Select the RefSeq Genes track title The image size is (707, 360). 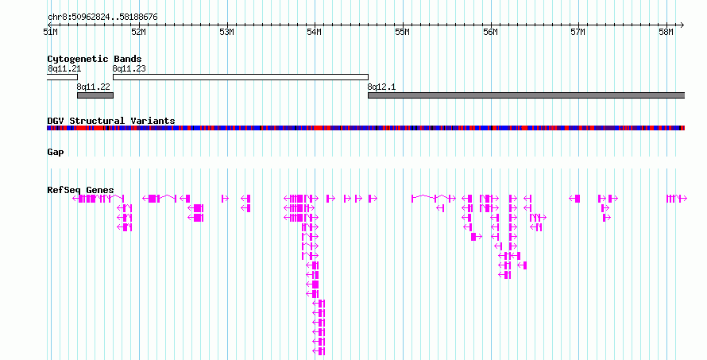pyautogui.click(x=80, y=190)
